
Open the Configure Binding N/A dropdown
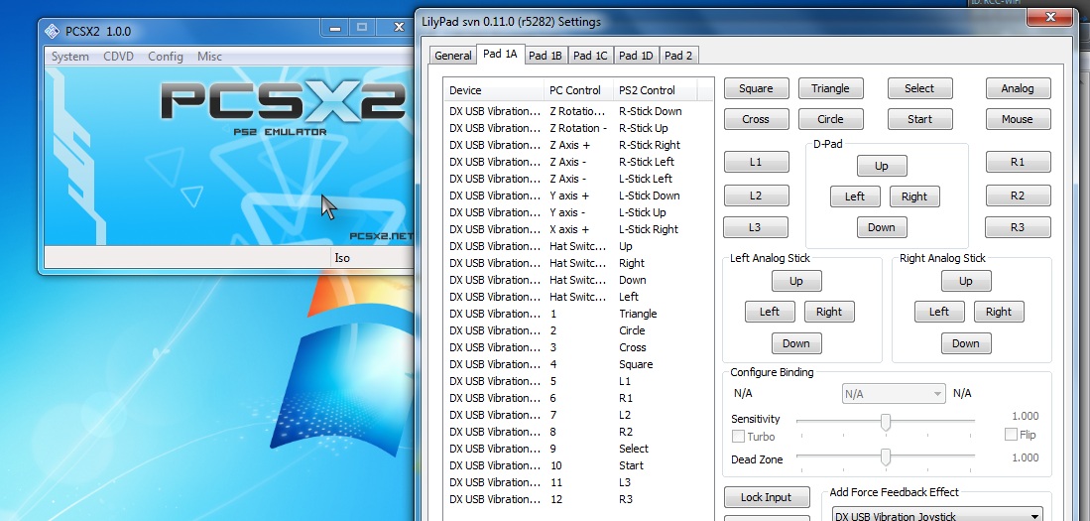[893, 394]
